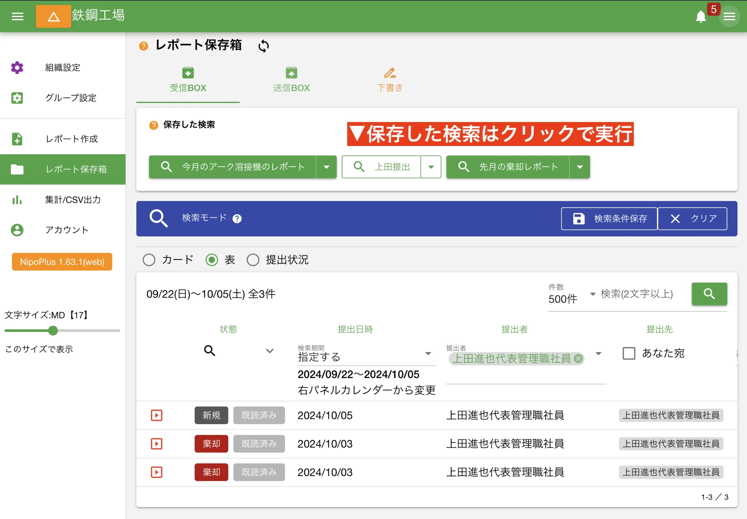Expand the 状態 filter chevron

[270, 351]
